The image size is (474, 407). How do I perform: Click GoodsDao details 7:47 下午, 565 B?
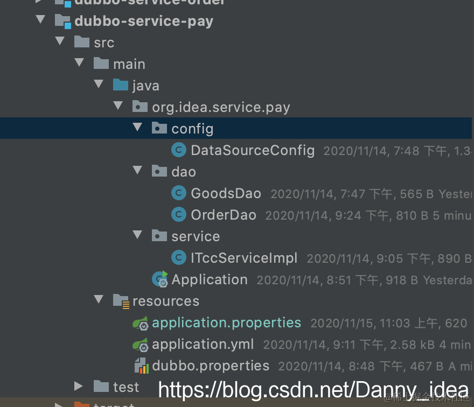point(387,194)
